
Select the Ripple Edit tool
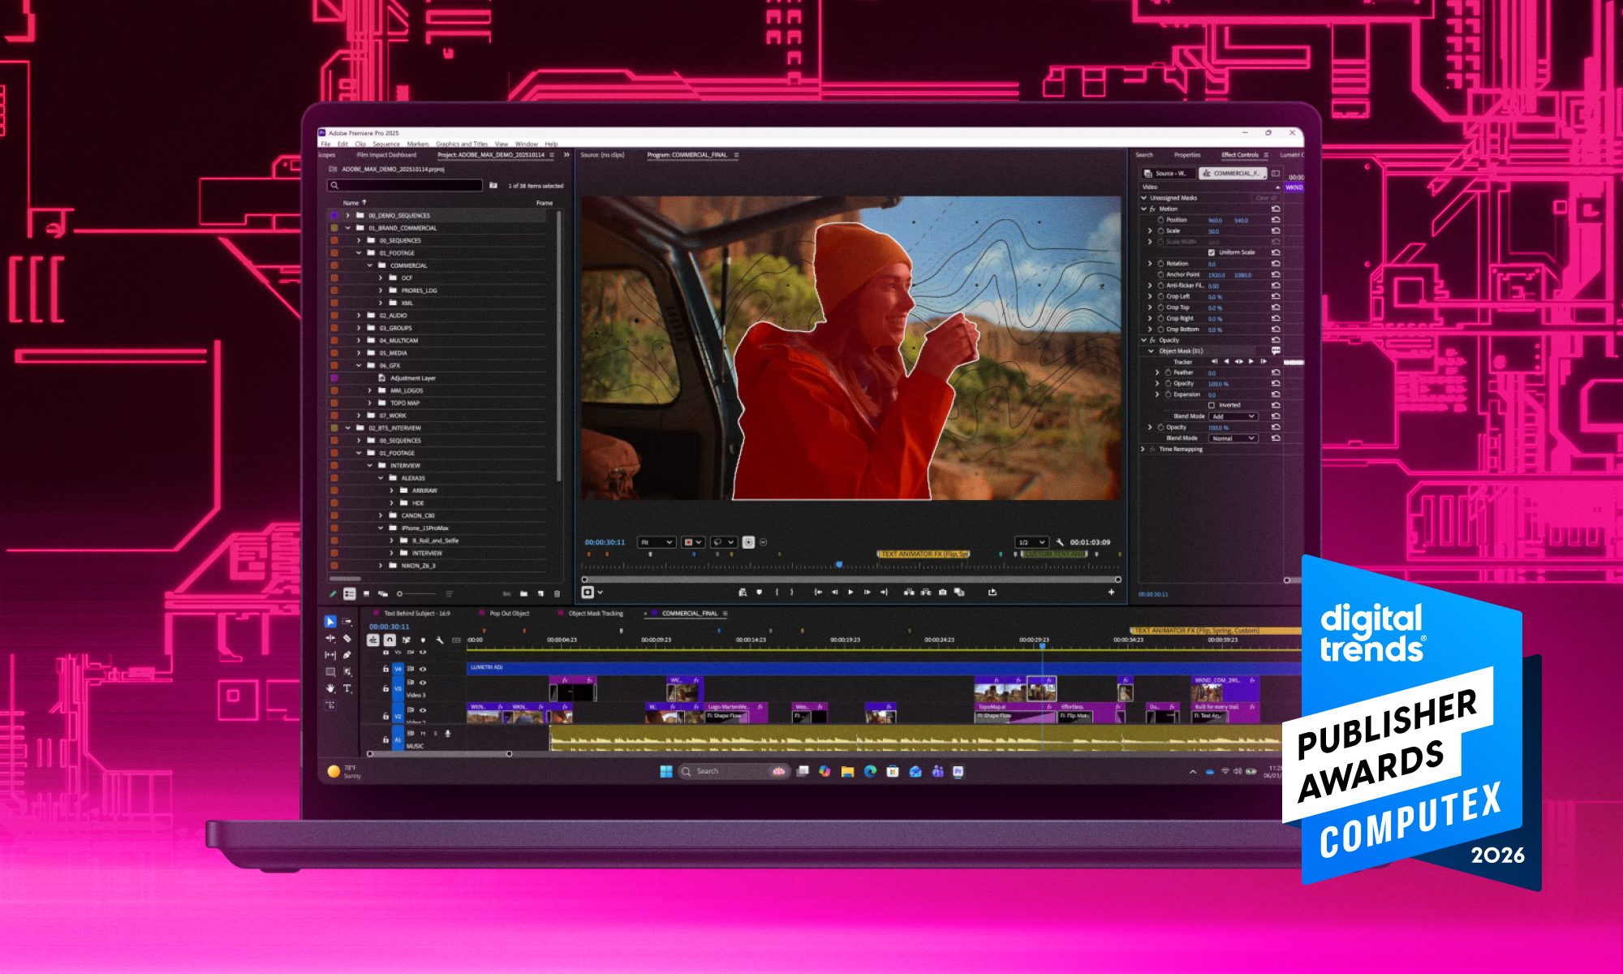point(330,639)
